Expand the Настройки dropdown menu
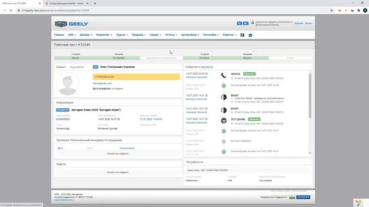 pyautogui.click(x=211, y=34)
